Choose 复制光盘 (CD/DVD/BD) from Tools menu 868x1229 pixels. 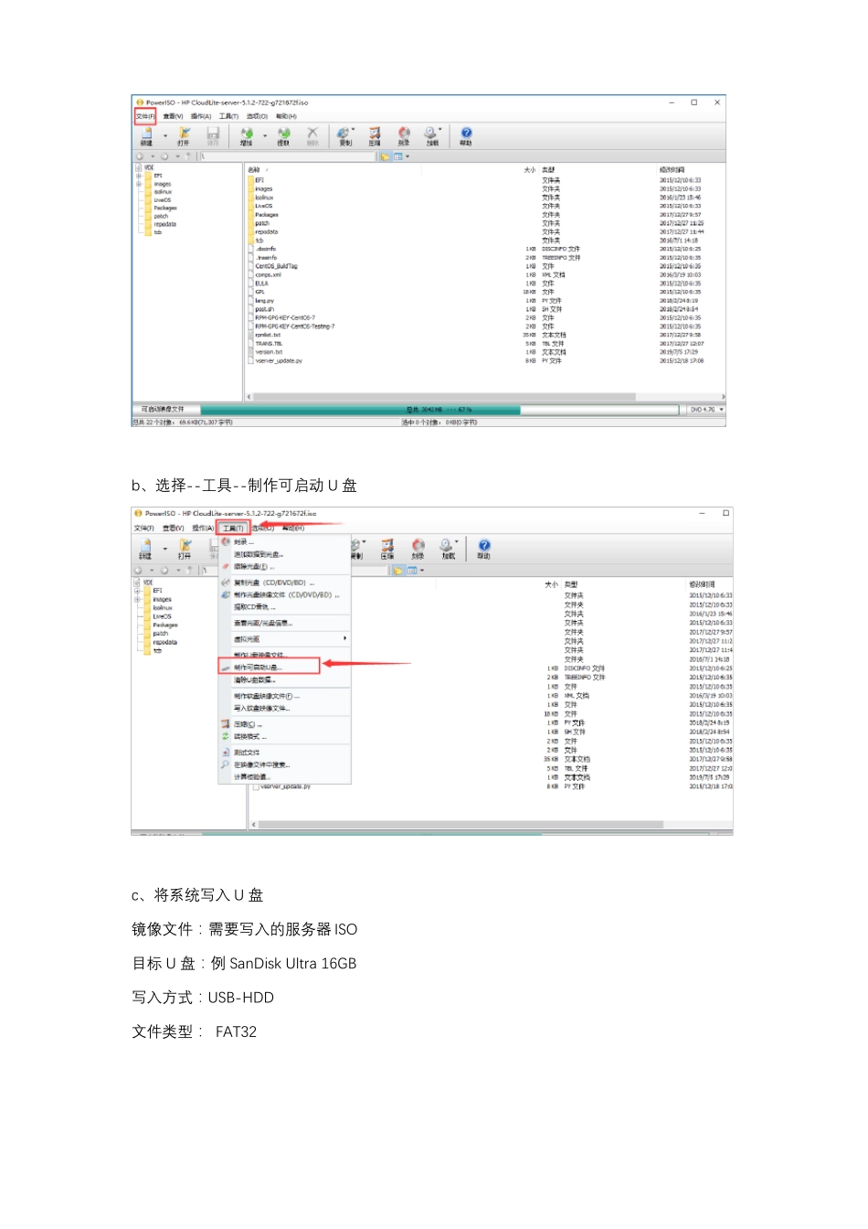285,582
